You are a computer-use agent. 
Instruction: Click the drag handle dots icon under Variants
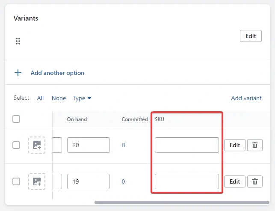[18, 41]
